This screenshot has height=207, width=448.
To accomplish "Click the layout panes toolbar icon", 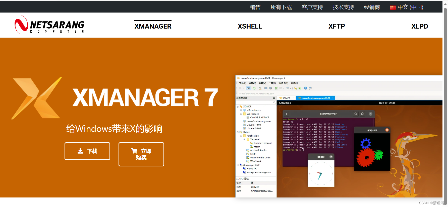I will pyautogui.click(x=287, y=88).
